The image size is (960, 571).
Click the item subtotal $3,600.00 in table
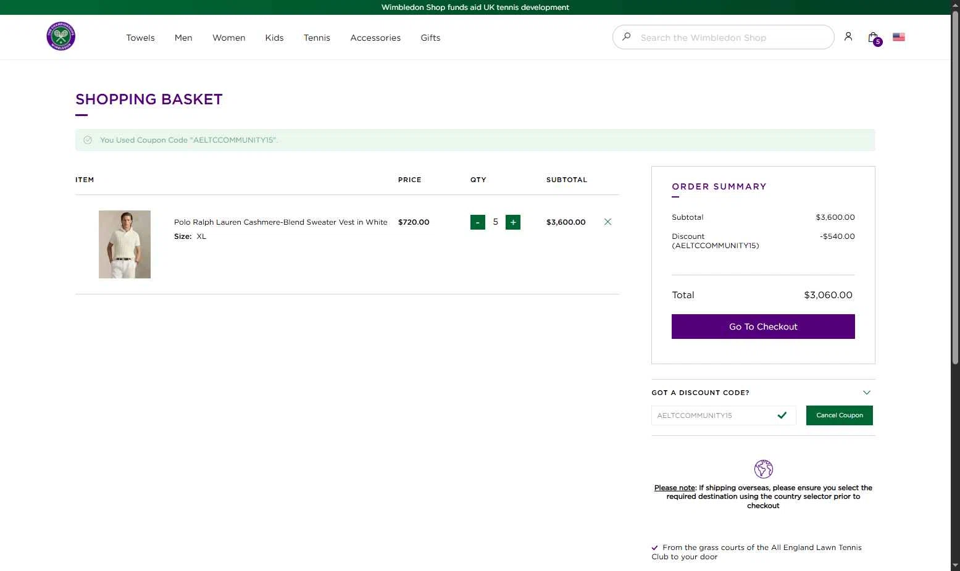point(566,222)
